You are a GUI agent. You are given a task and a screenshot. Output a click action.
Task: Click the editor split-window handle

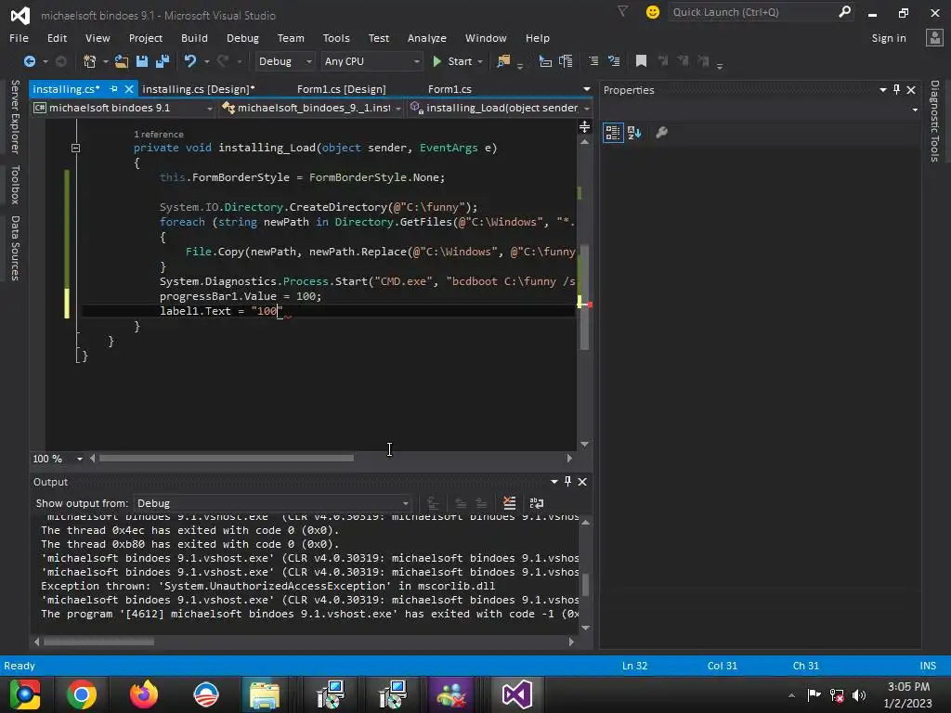(x=585, y=126)
